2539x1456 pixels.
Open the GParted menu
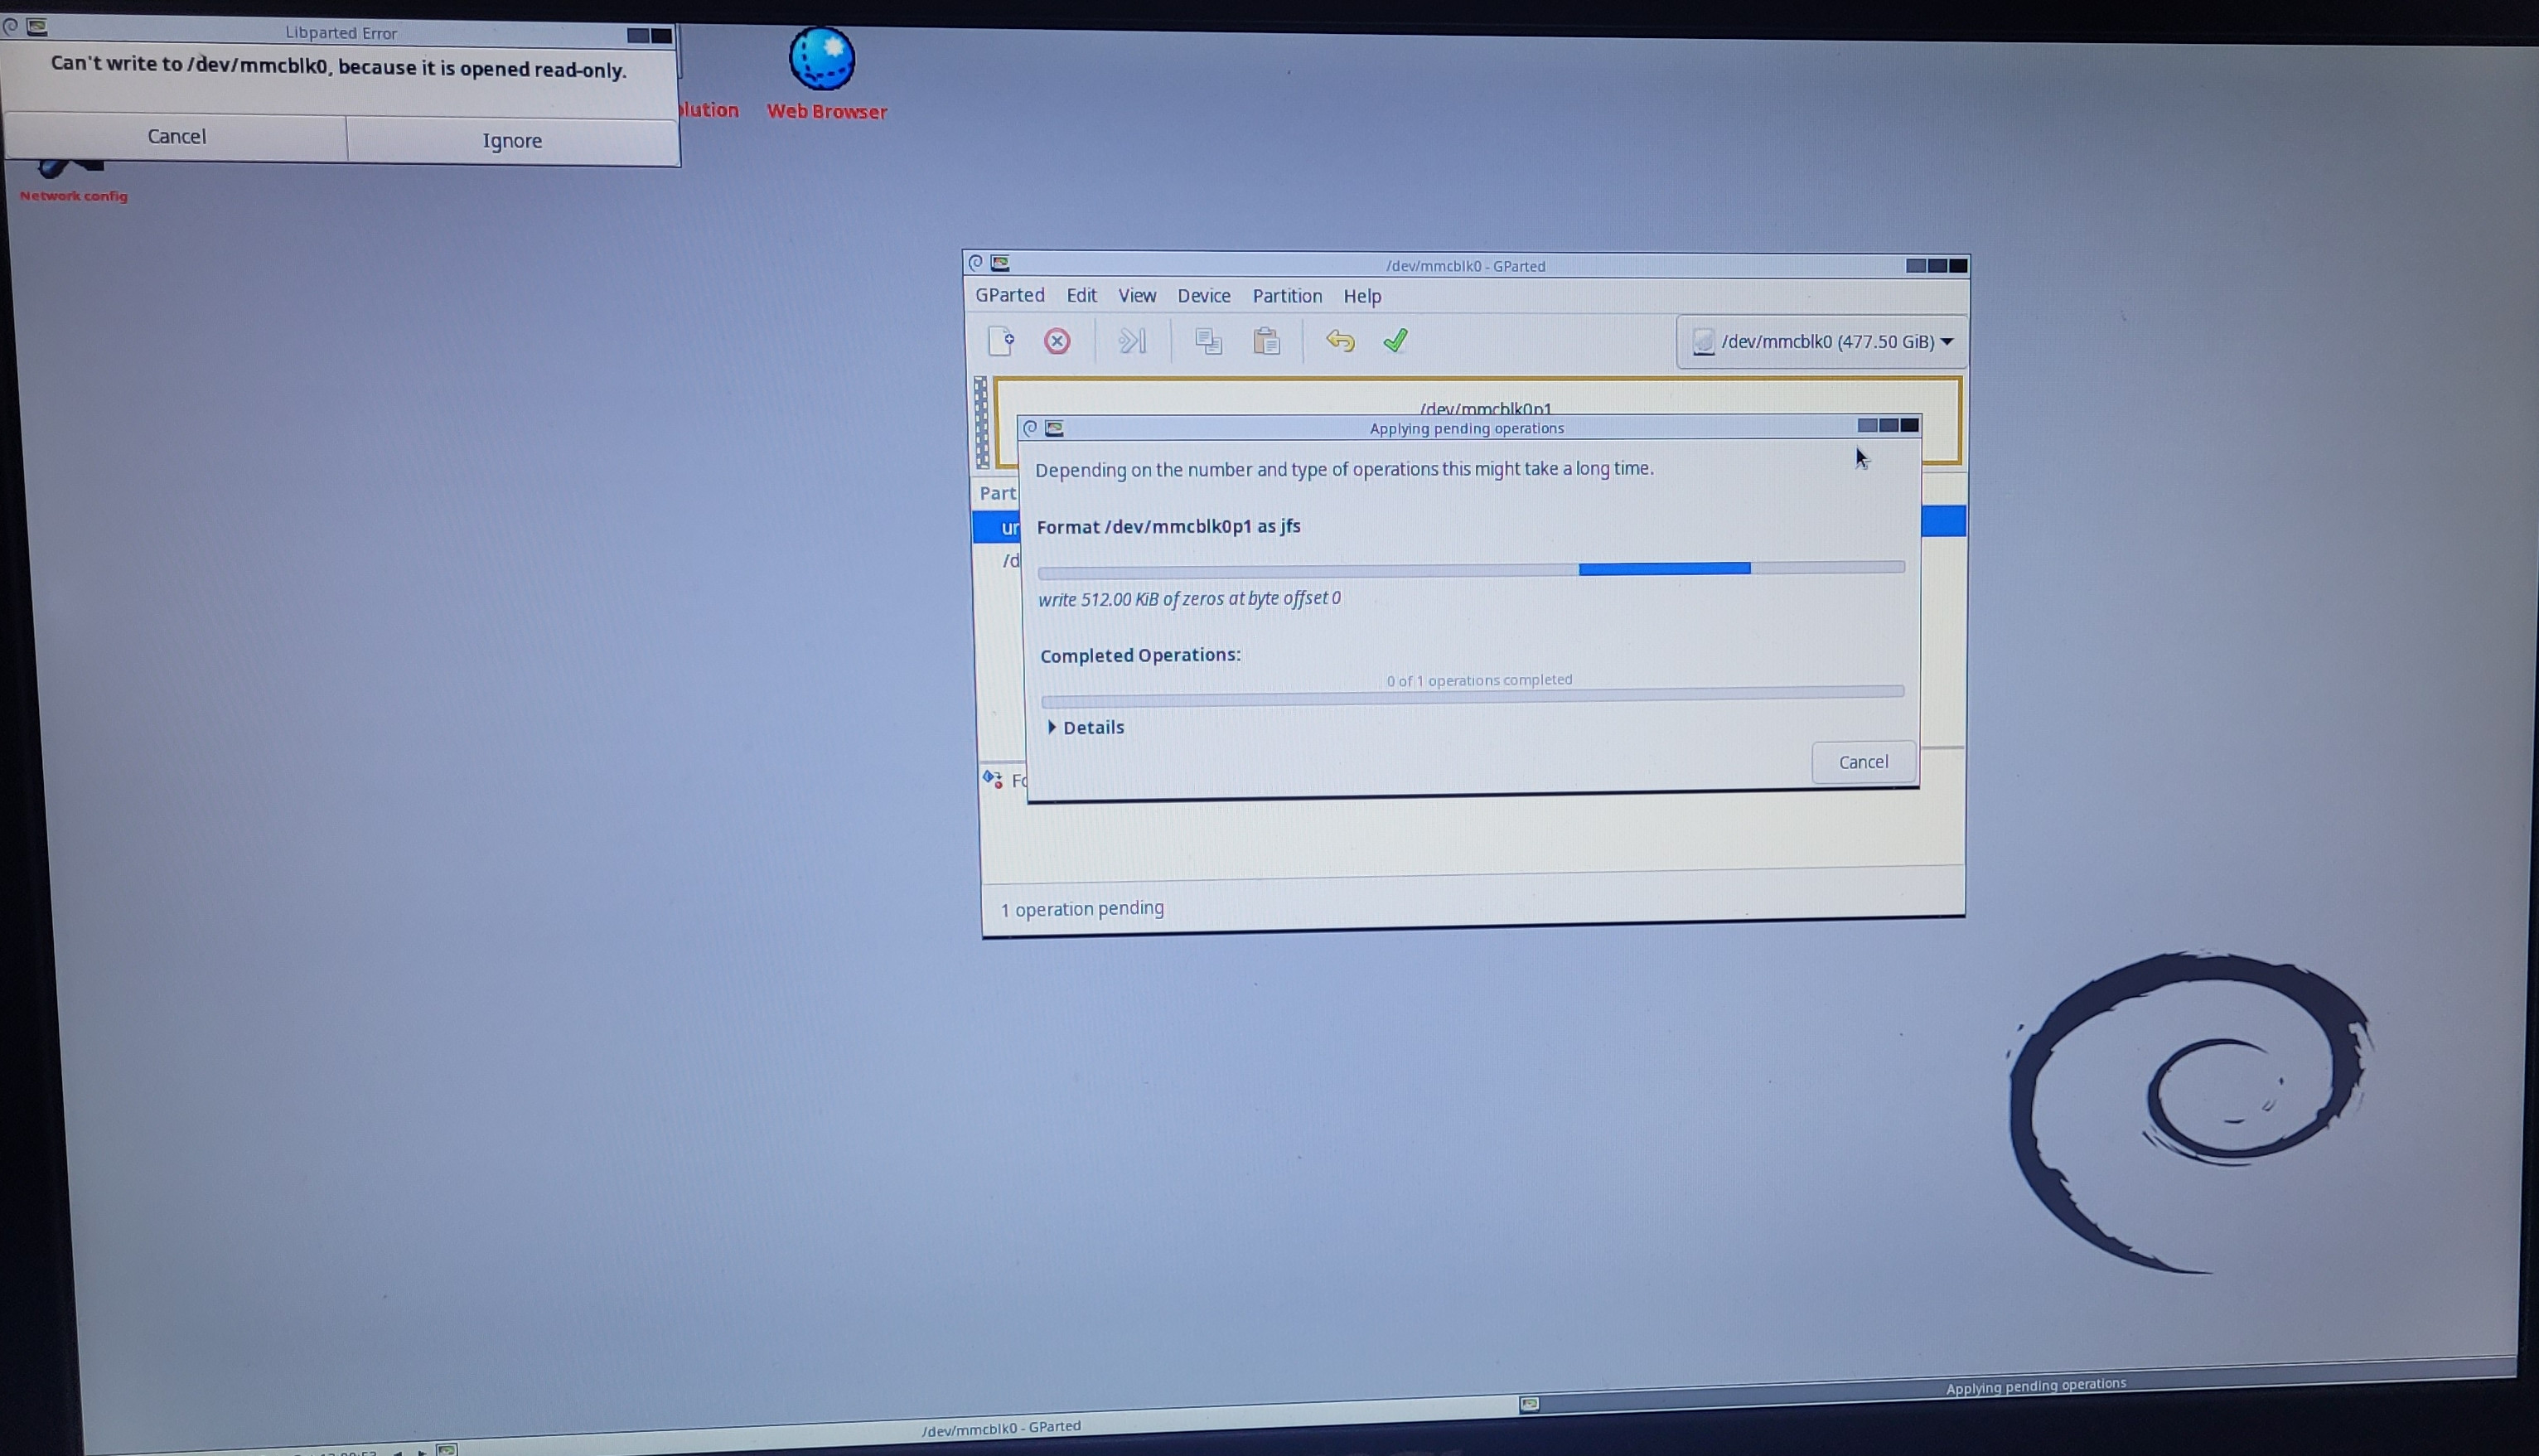click(1010, 295)
